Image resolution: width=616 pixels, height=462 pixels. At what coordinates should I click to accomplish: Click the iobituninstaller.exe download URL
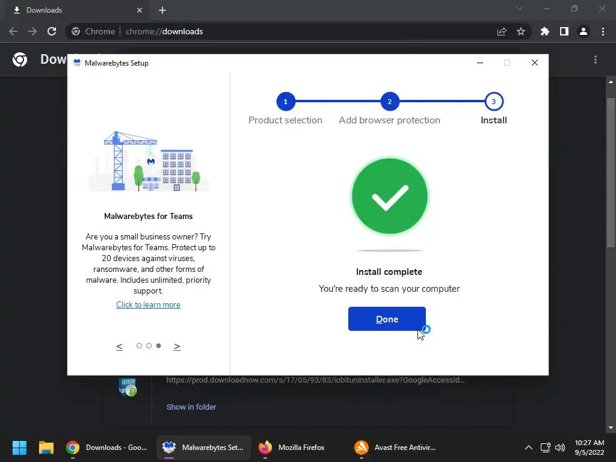point(315,380)
